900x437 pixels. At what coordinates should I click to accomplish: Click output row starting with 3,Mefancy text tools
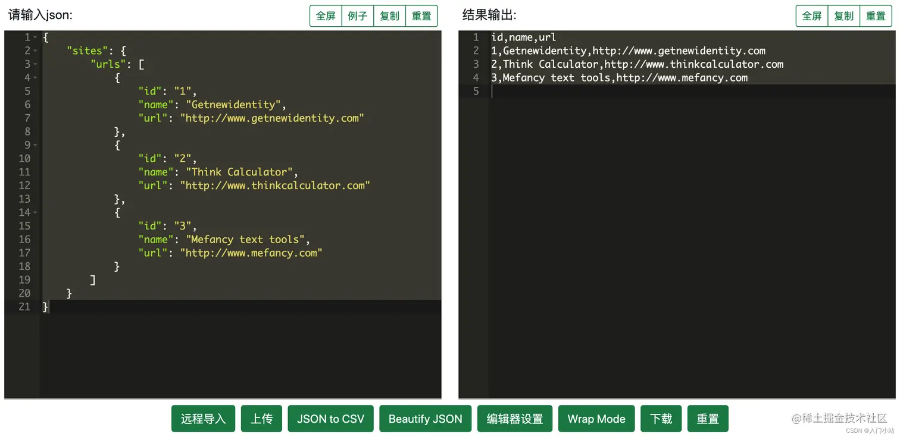pyautogui.click(x=619, y=78)
